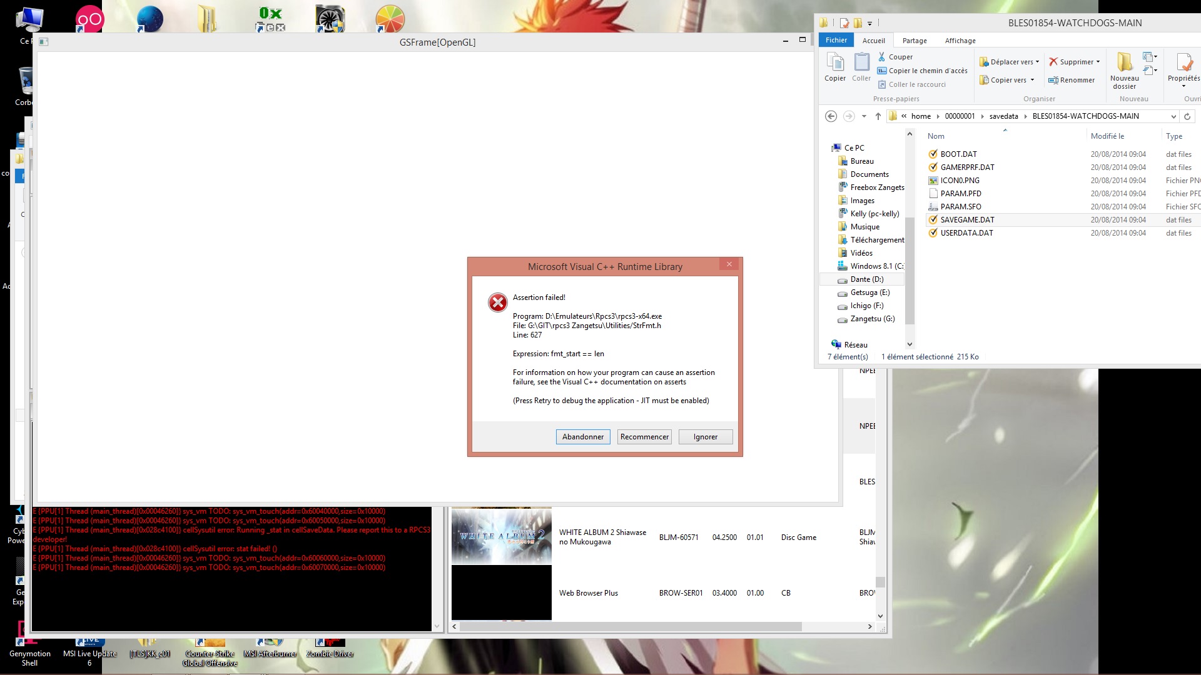Click home in the address breadcrumb
The image size is (1201, 675).
921,116
